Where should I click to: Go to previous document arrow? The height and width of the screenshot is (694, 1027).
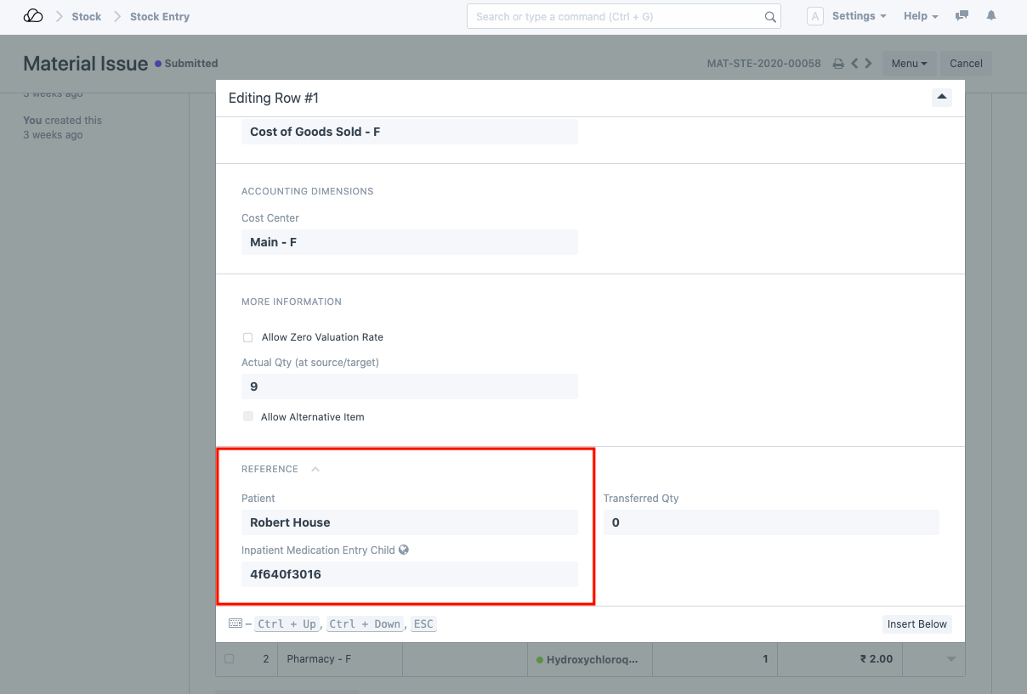pyautogui.click(x=855, y=64)
